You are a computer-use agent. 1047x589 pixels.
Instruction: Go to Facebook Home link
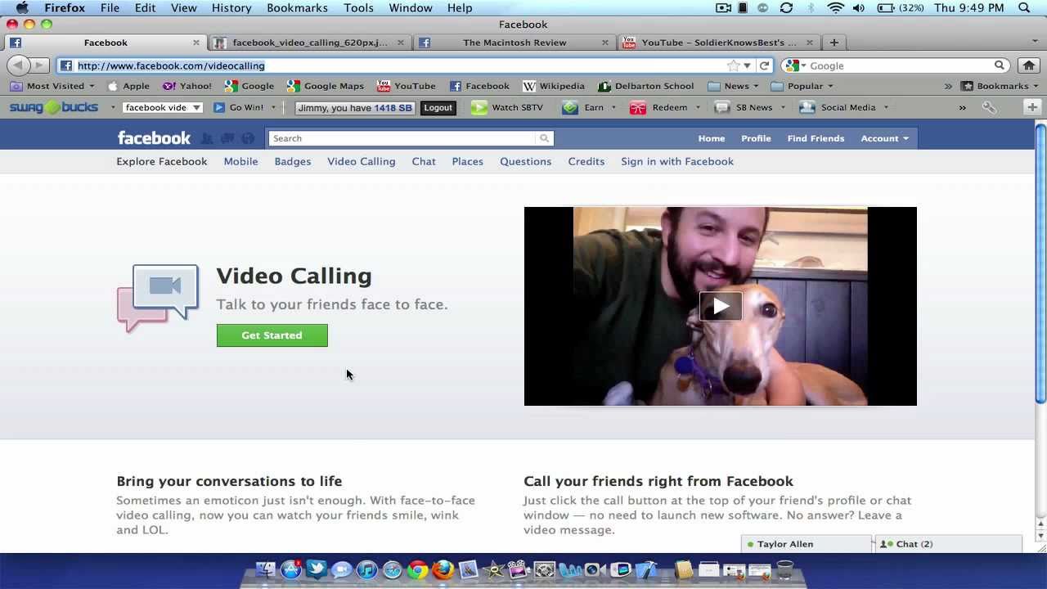pos(712,138)
